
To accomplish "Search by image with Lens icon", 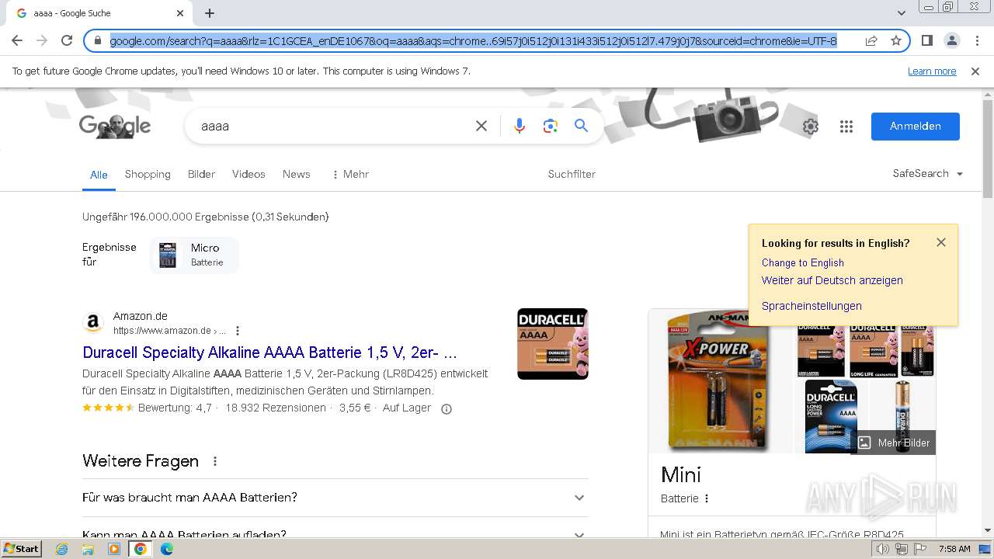I will click(551, 126).
